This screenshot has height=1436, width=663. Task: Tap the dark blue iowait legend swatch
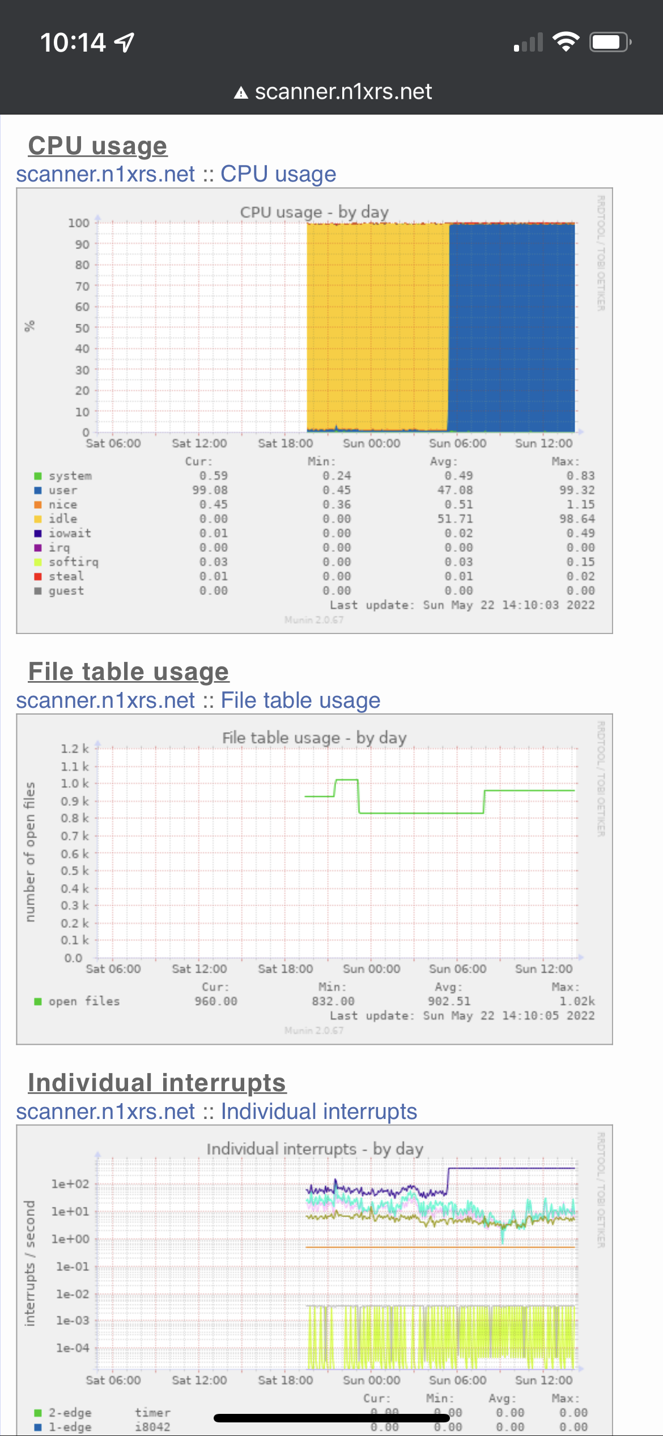tap(38, 533)
